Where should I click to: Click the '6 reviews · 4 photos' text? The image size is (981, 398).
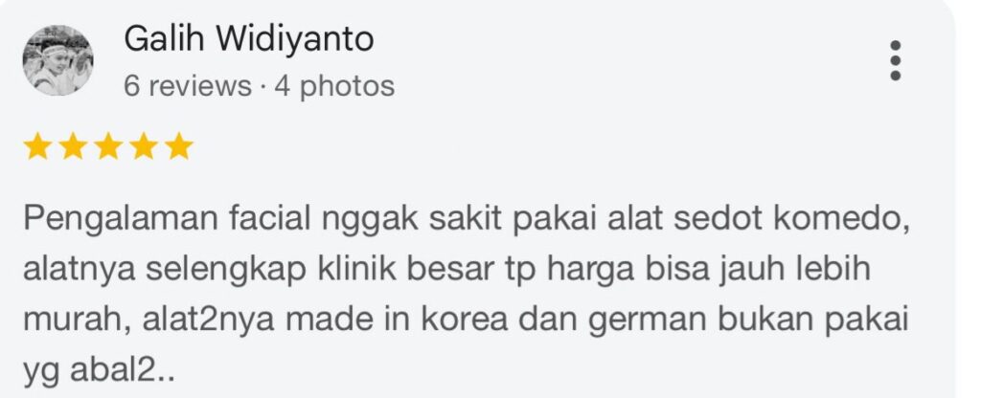click(259, 85)
